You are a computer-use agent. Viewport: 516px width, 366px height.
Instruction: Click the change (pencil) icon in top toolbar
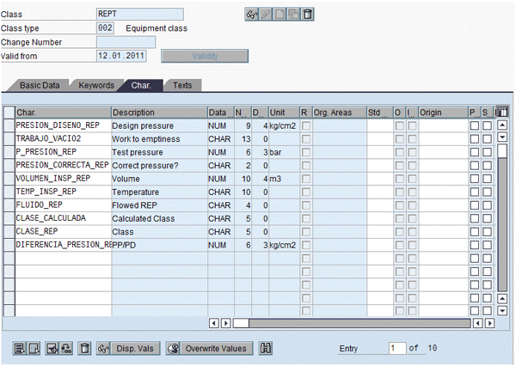(x=267, y=14)
